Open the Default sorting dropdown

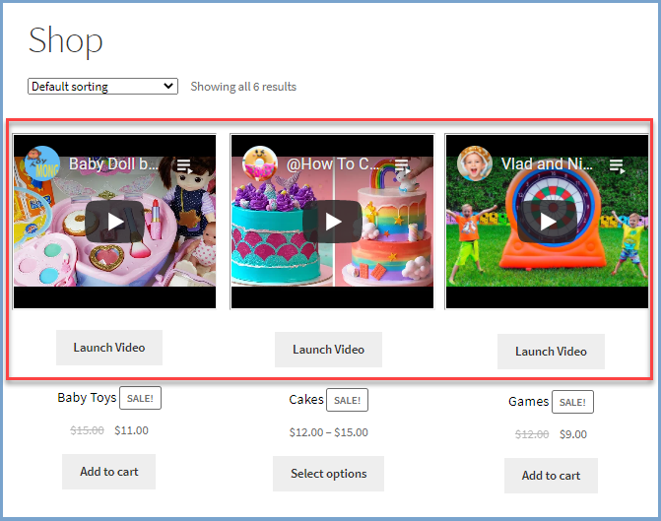[102, 87]
